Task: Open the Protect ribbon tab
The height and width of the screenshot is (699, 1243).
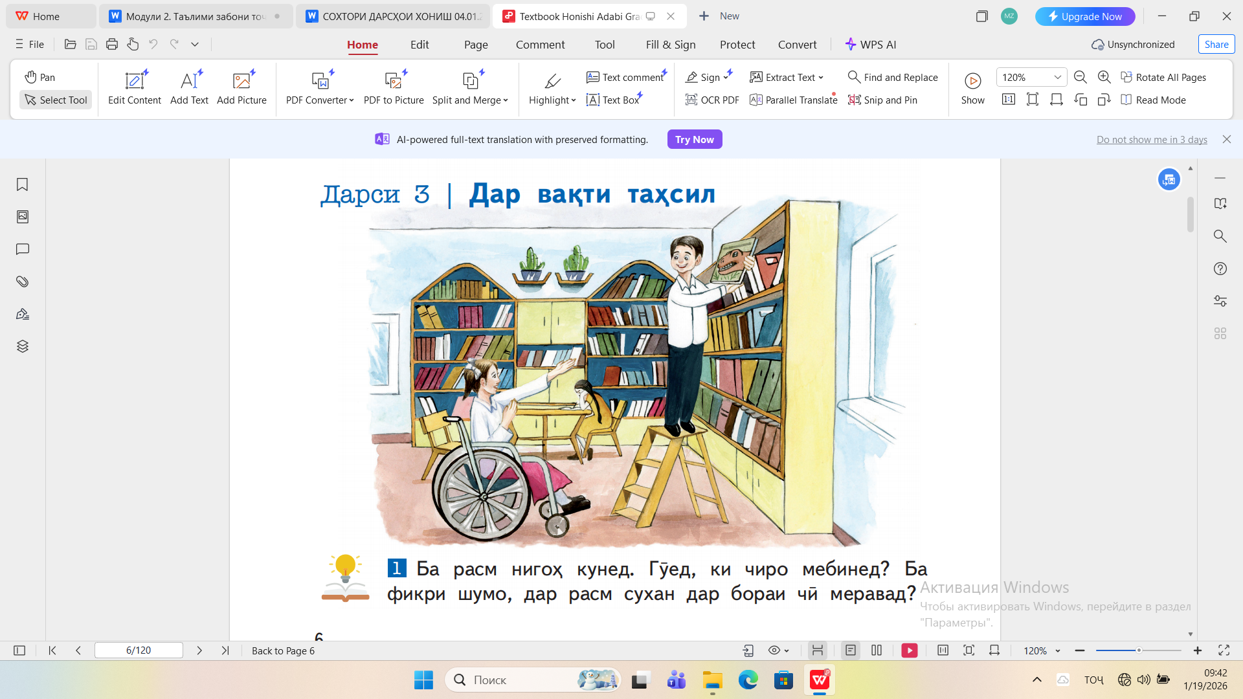Action: [x=737, y=45]
